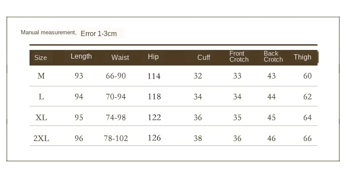Select the Length column header
Image resolution: width=347 pixels, height=188 pixels.
click(x=81, y=56)
